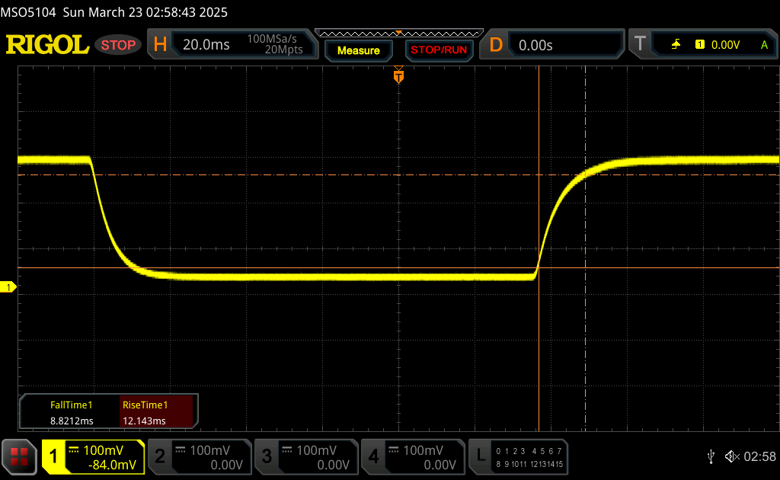780x480 pixels.
Task: Open the delay D 0.00s settings
Action: 553,45
